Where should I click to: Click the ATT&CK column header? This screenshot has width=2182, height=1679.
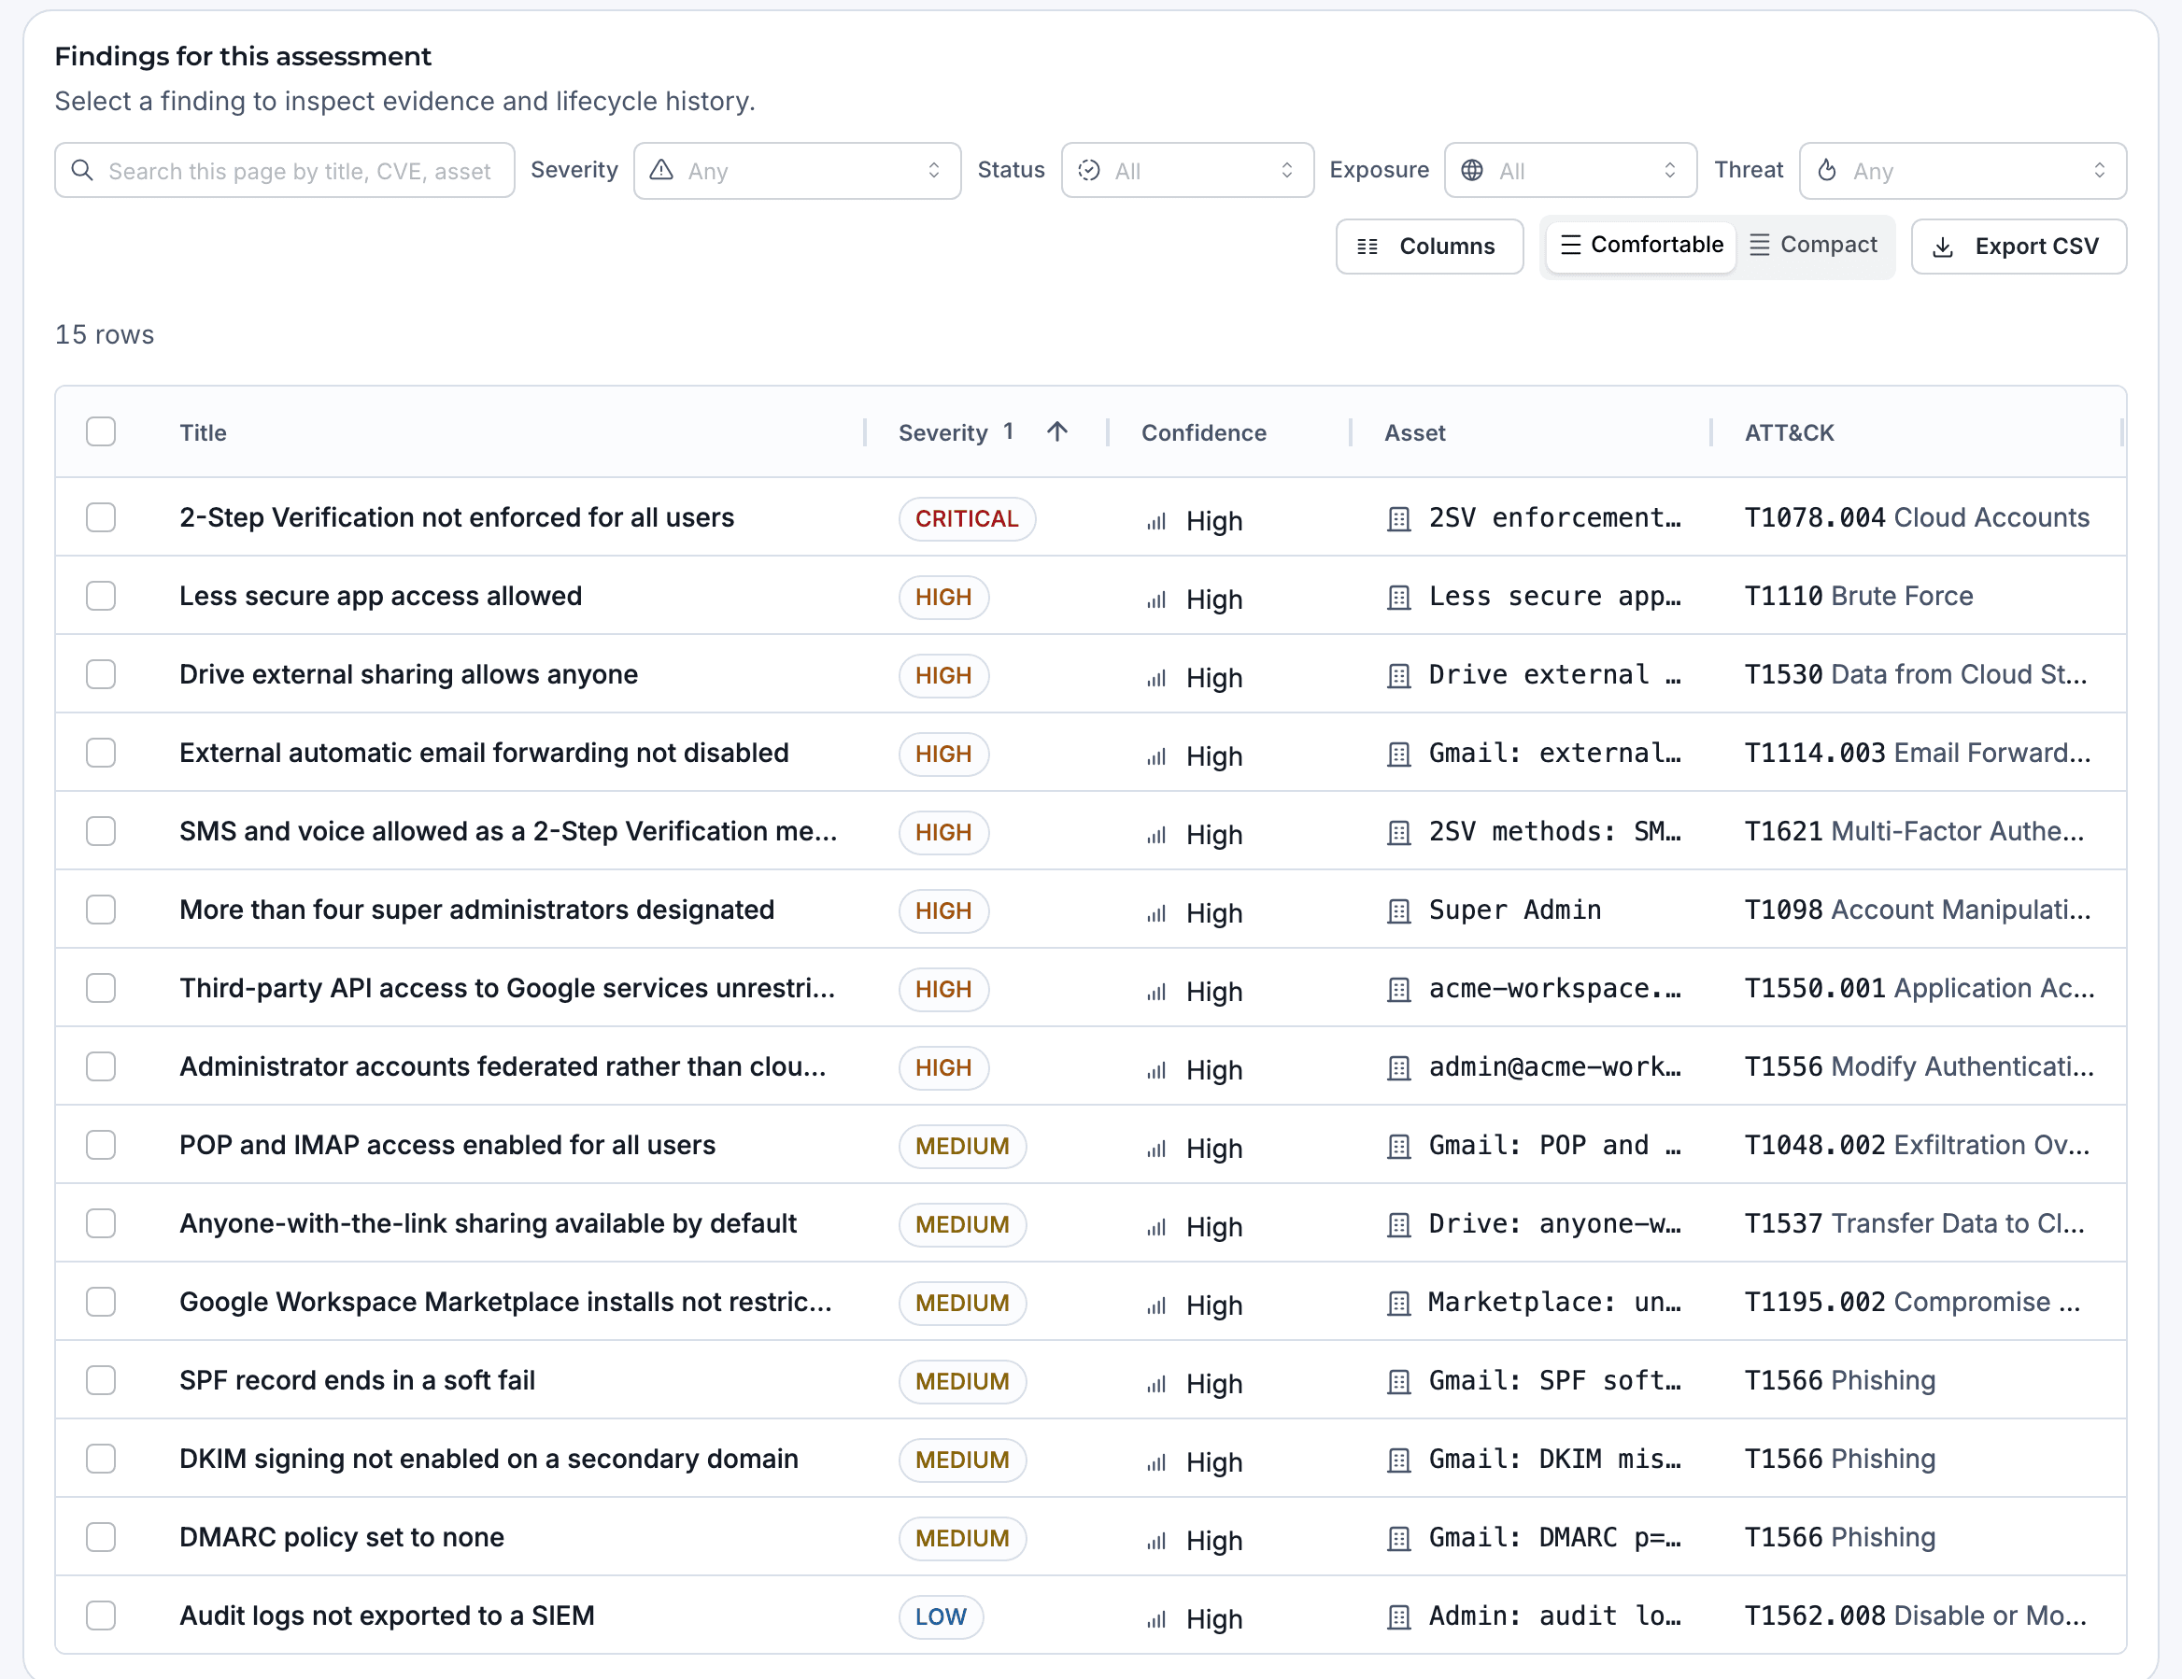pos(1789,432)
